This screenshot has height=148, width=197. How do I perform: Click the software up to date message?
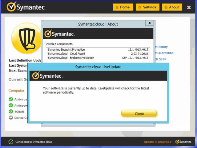96,90
